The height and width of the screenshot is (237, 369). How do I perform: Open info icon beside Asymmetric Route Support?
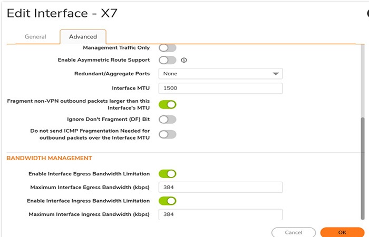pos(184,60)
